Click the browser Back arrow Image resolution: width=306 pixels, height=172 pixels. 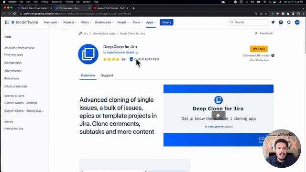tap(4, 14)
